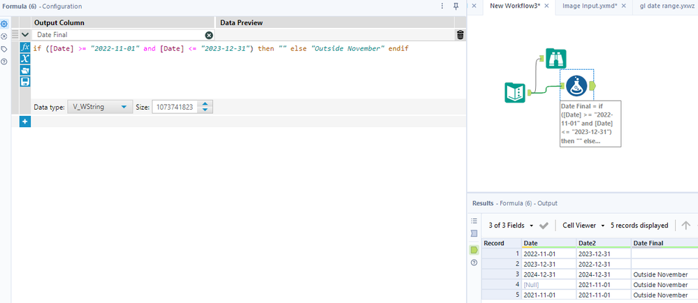Select the [Null] Date cell in record 4
698x303 pixels.
click(x=548, y=285)
